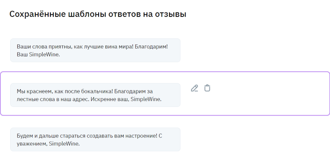Screen dimensions: 330x160
Task: Click the "Сохранённые шаблоны ответов на отзывы" heading
Action: coord(98,14)
